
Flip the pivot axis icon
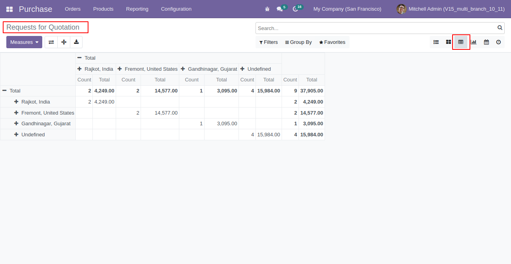(x=51, y=42)
